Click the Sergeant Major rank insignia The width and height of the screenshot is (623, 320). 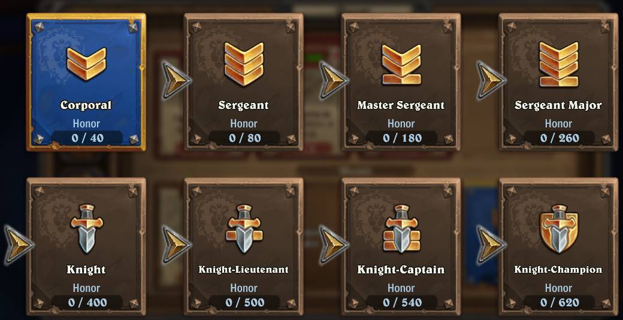point(558,64)
